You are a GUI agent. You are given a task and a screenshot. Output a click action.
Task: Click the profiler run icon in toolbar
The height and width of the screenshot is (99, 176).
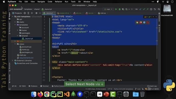click(127, 9)
